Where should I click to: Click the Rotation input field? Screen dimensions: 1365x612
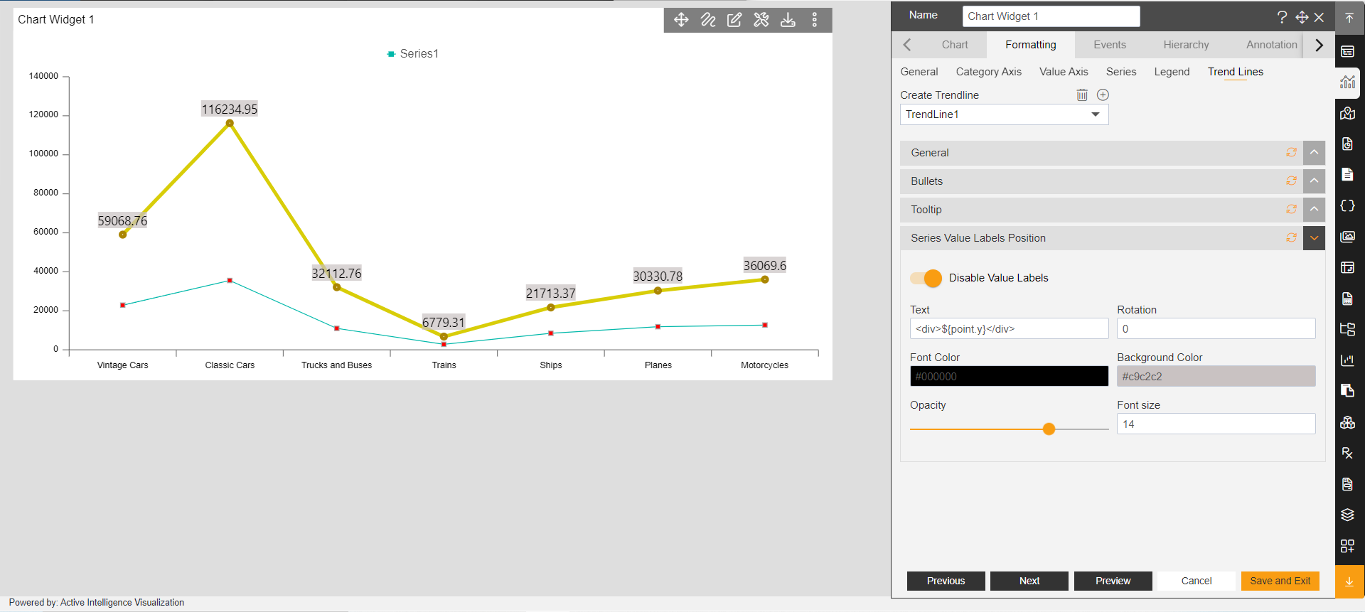1216,328
